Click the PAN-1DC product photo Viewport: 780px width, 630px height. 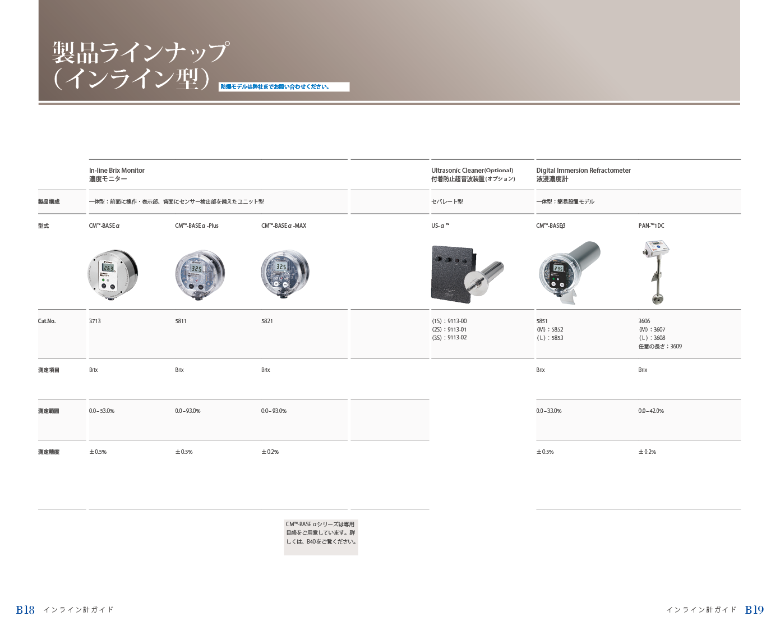click(657, 272)
